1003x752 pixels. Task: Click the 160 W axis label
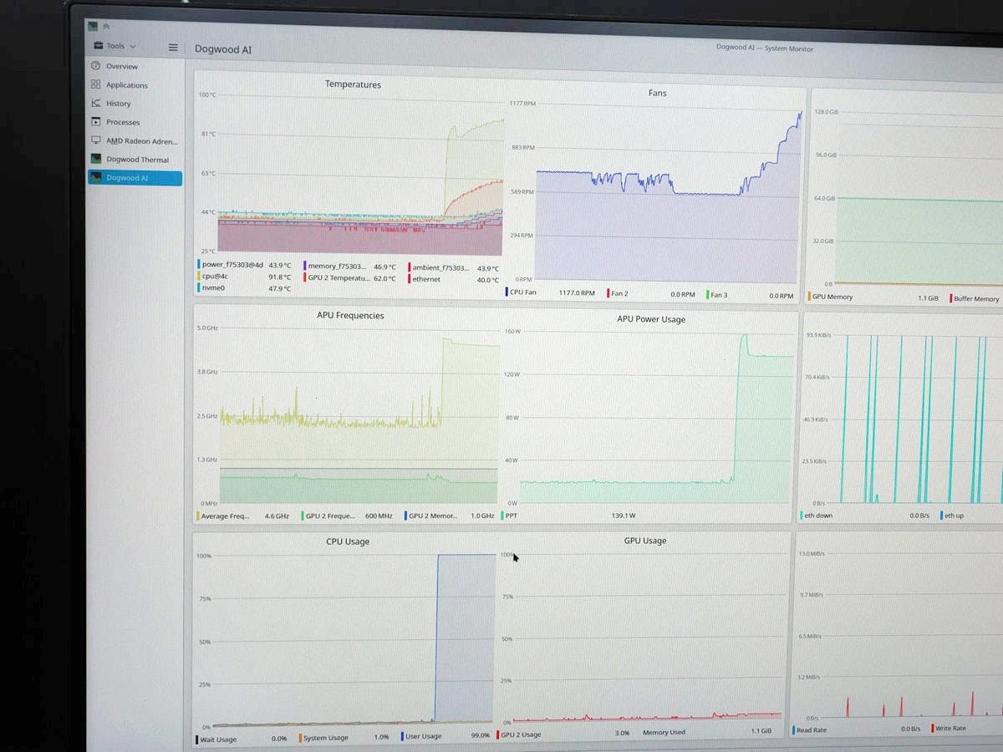[512, 332]
